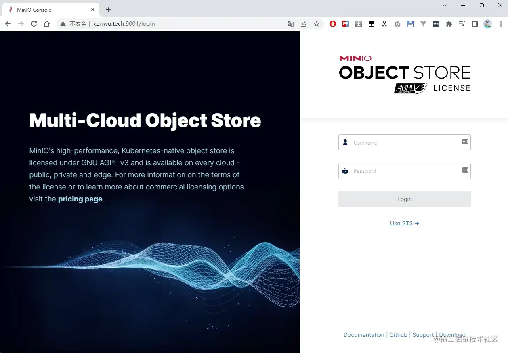
Task: Click the floppy disk save extension icon
Action: click(x=410, y=24)
